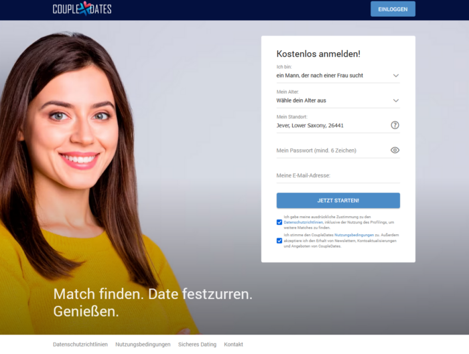This screenshot has width=469, height=354.
Task: Click the Mein Standort location field
Action: click(x=332, y=125)
